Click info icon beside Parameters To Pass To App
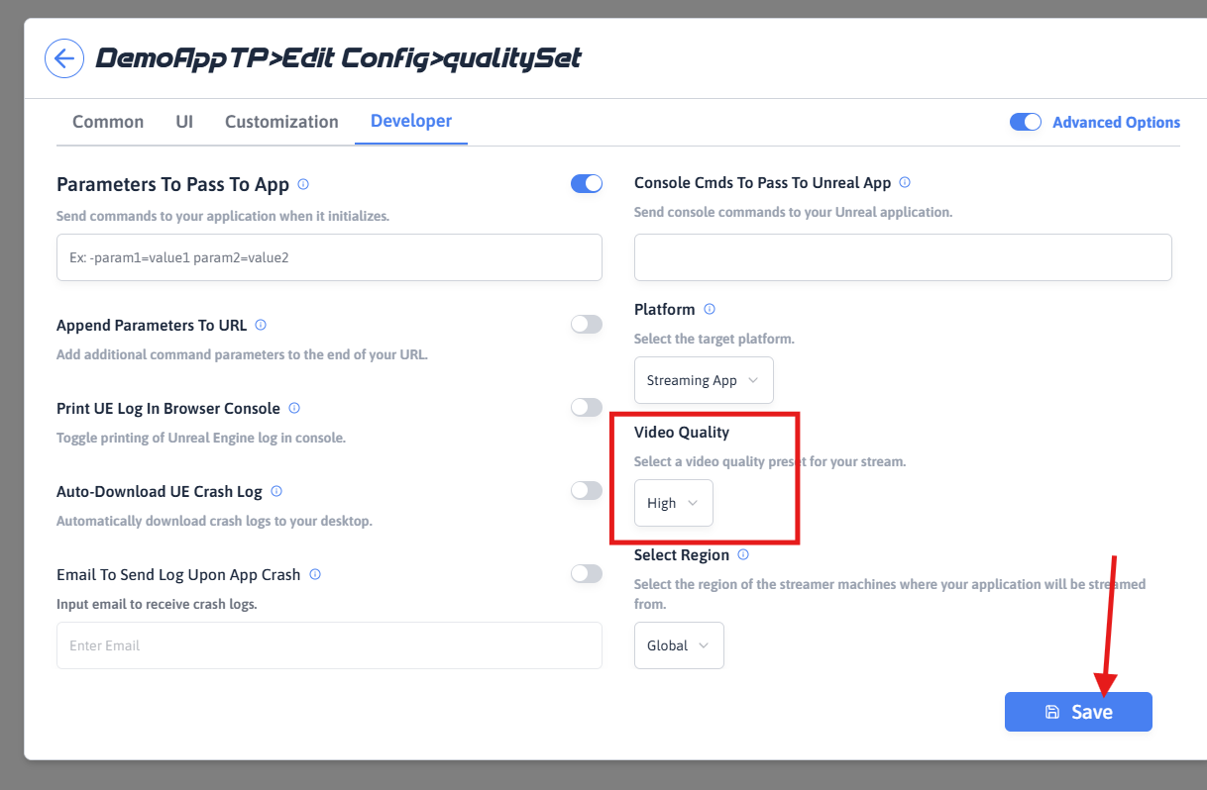The width and height of the screenshot is (1207, 790). [x=303, y=184]
